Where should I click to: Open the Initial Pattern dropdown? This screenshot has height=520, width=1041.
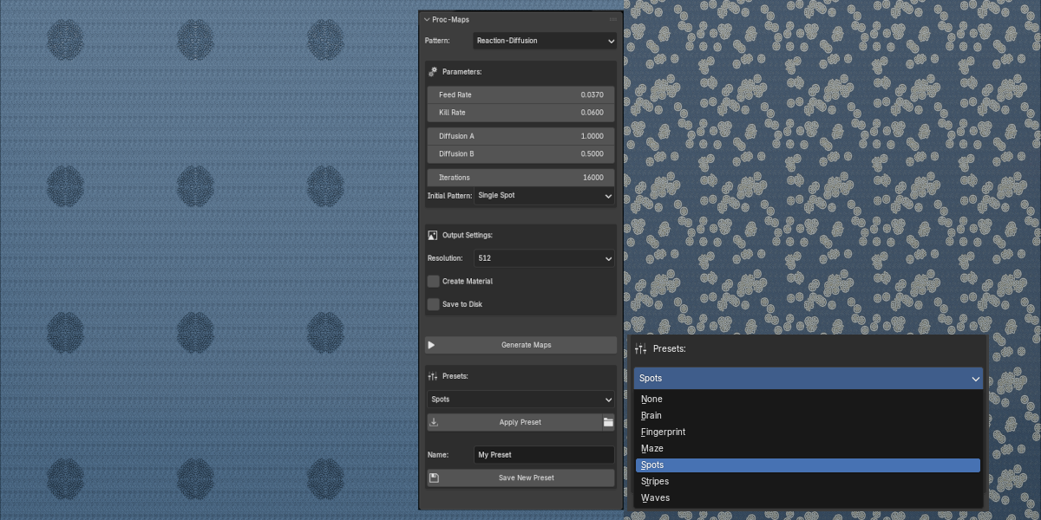544,196
